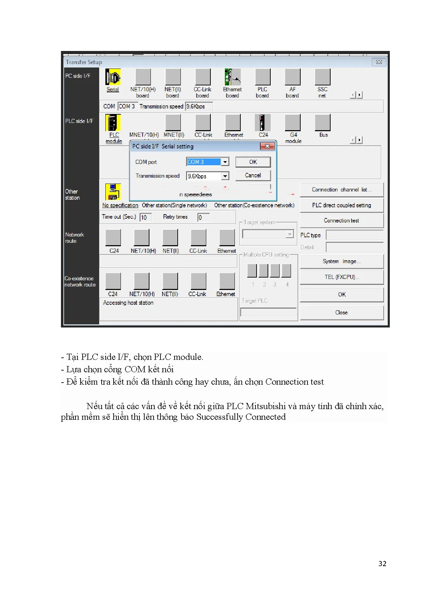The image size is (427, 604).
Task: Click Cancel in the Serial setting dialog
Action: click(253, 175)
